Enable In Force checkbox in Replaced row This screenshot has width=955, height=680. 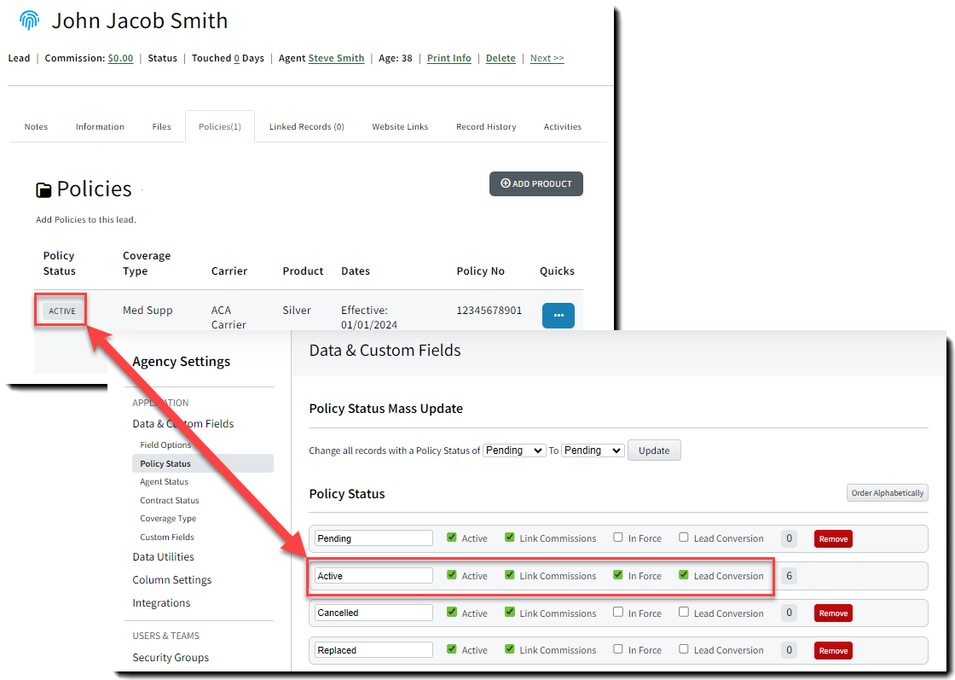point(617,649)
